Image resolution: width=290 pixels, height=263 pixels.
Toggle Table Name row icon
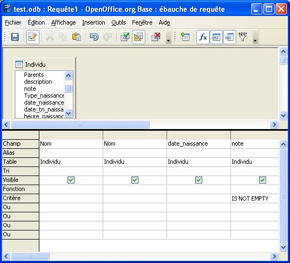click(216, 37)
